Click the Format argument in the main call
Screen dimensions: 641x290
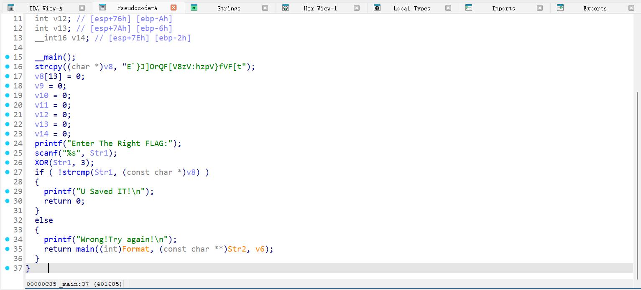pyautogui.click(x=135, y=249)
